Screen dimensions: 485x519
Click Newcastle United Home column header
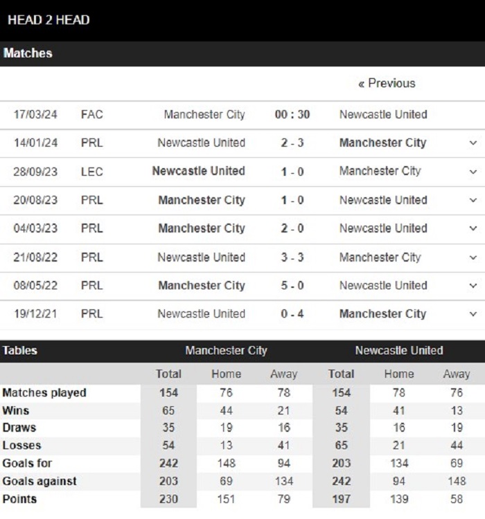coord(399,374)
